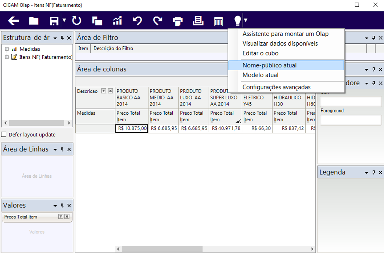384x253 pixels.
Task: Open the save button dropdown arrow
Action: [64, 21]
